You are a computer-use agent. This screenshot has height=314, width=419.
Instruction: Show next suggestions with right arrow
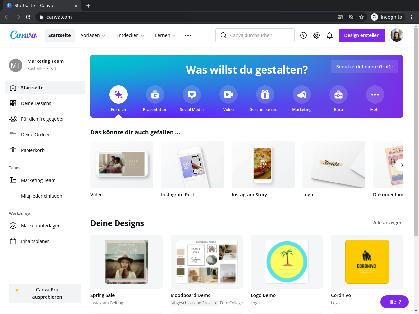tap(402, 165)
